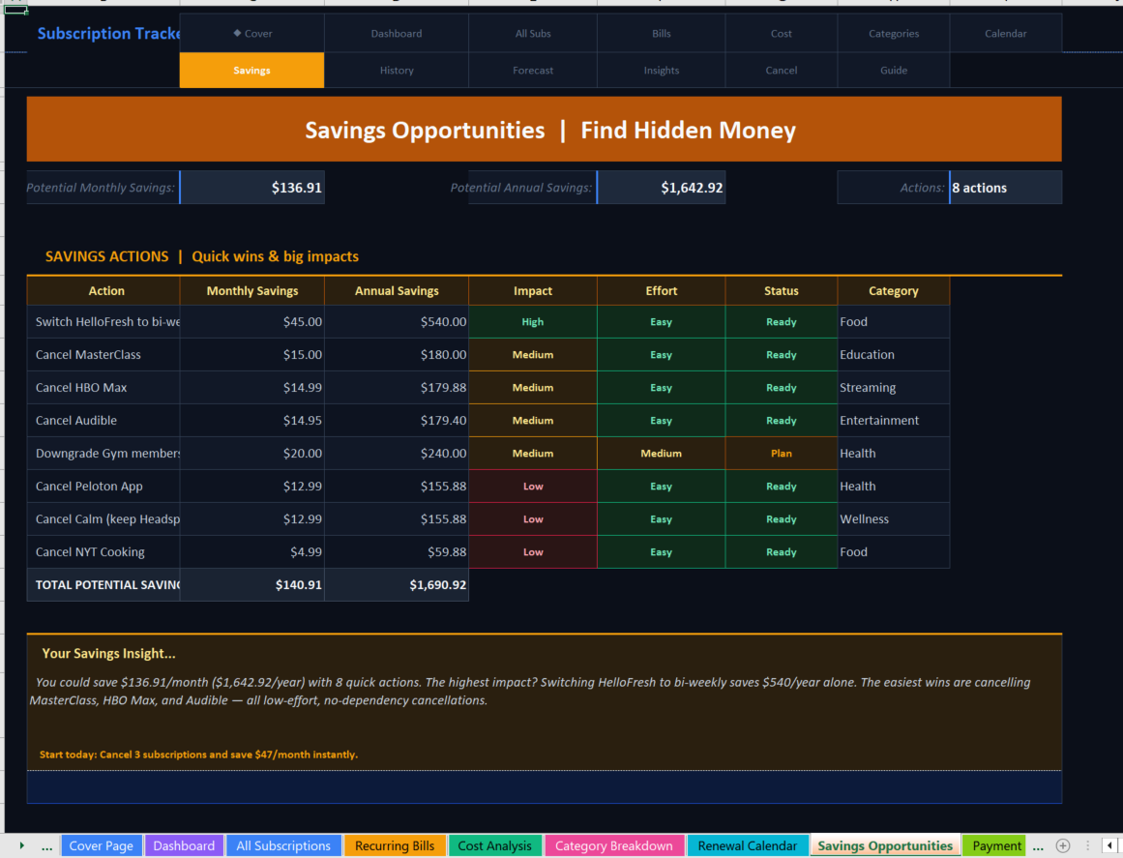This screenshot has width=1123, height=858.
Task: Select the 'Your Savings Insight...' heading
Action: coord(108,653)
